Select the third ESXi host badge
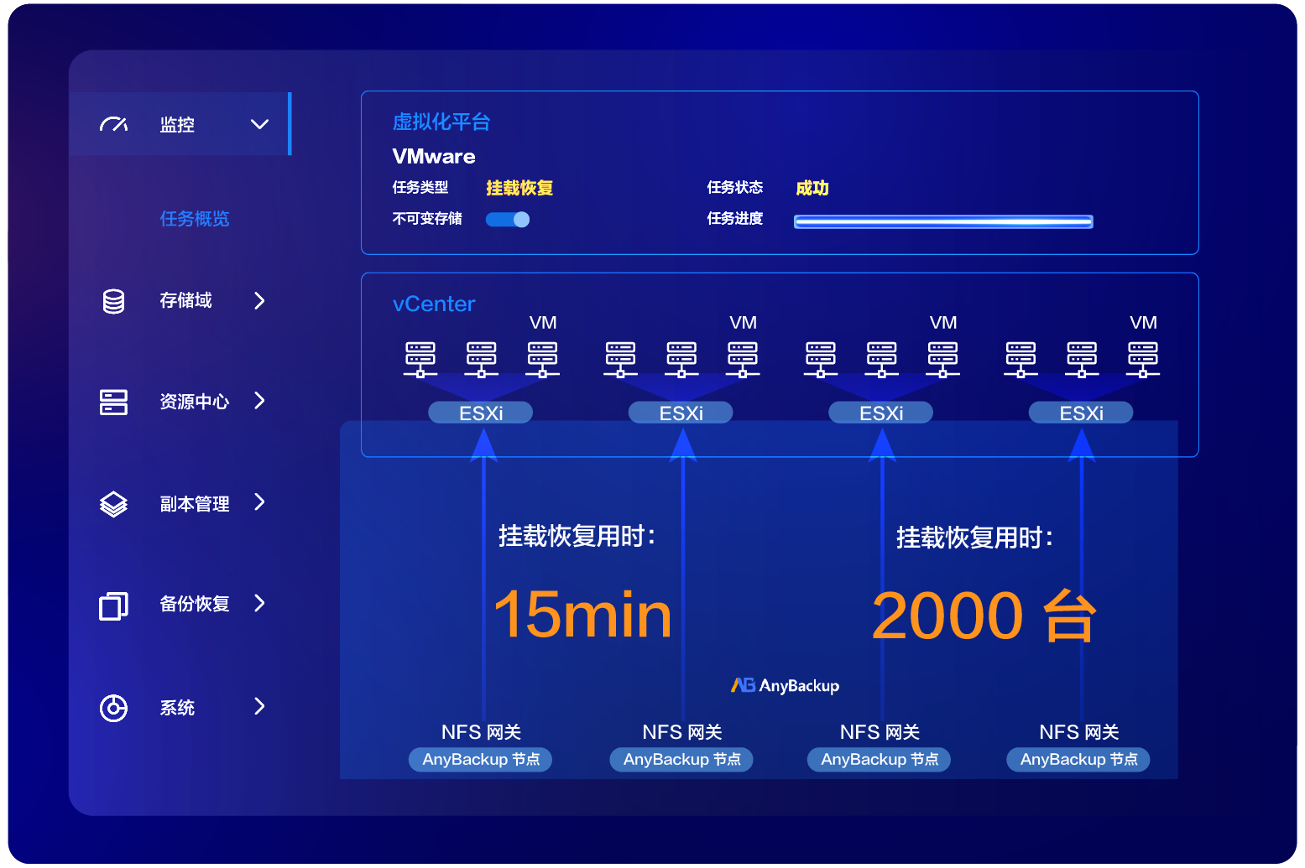The width and height of the screenshot is (1305, 868). pos(881,413)
